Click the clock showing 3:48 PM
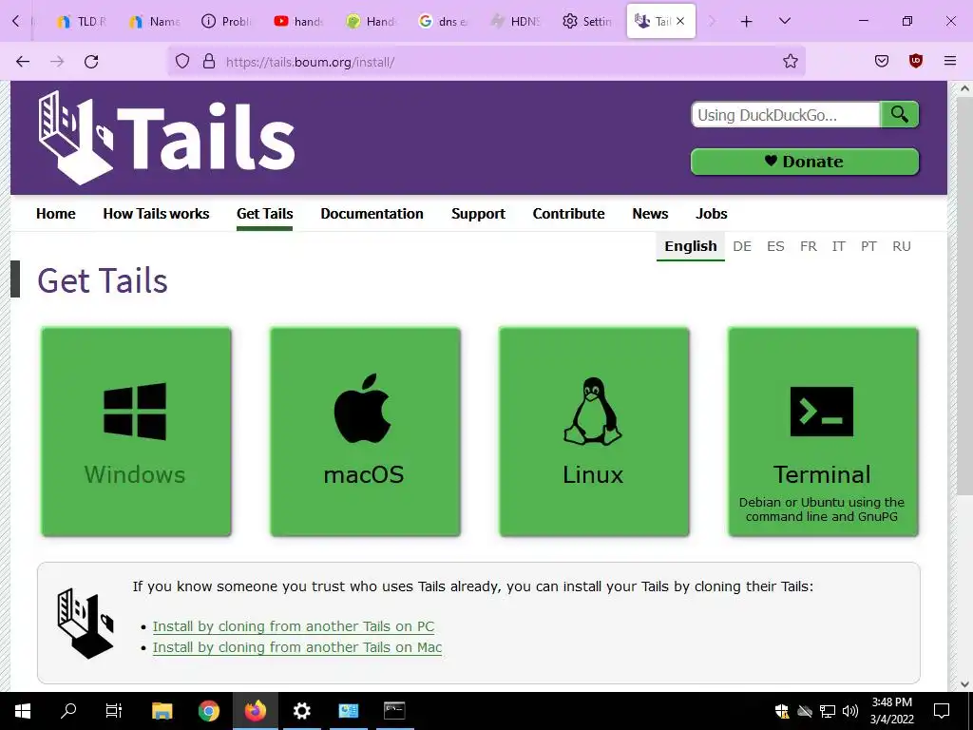973x730 pixels. (891, 702)
